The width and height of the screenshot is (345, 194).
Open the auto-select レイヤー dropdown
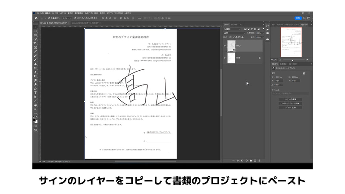(x=67, y=18)
